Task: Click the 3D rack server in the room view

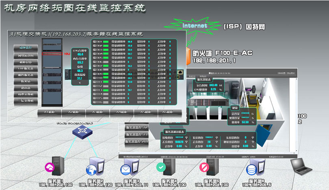Action: click(209, 101)
